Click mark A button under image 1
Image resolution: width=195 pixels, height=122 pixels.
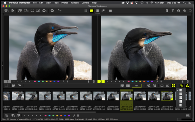[x=63, y=82]
